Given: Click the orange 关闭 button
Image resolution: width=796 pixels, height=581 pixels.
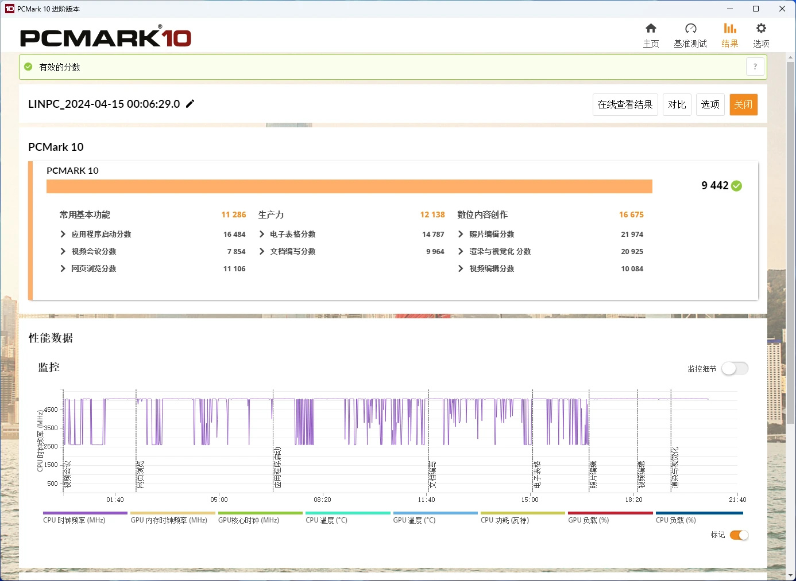Looking at the screenshot, I should 744,104.
